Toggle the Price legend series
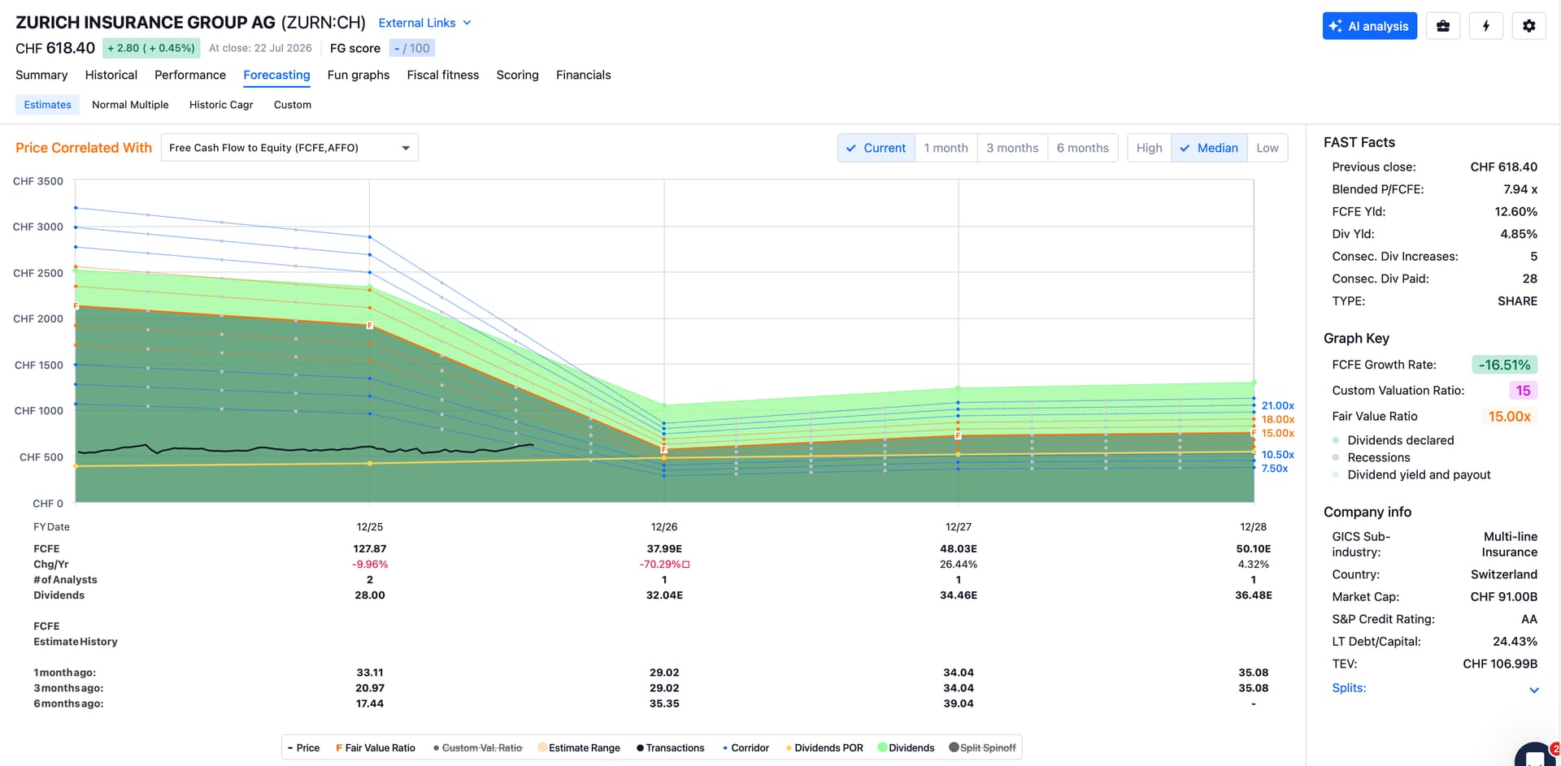1561x766 pixels. [303, 748]
